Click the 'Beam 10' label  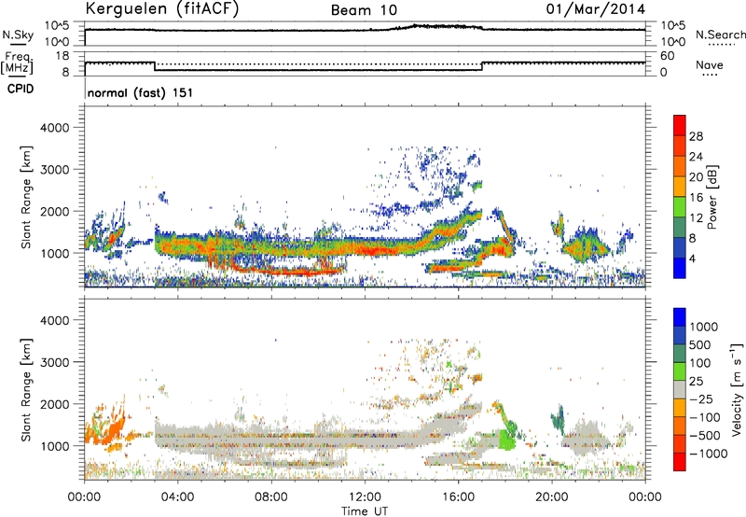pos(364,10)
